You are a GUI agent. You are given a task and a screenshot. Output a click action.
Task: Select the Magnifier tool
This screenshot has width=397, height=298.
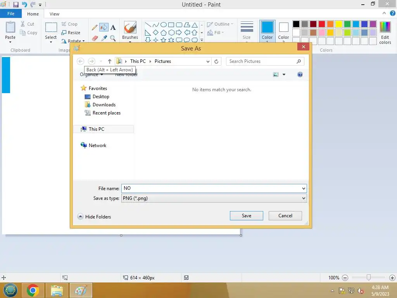point(113,38)
